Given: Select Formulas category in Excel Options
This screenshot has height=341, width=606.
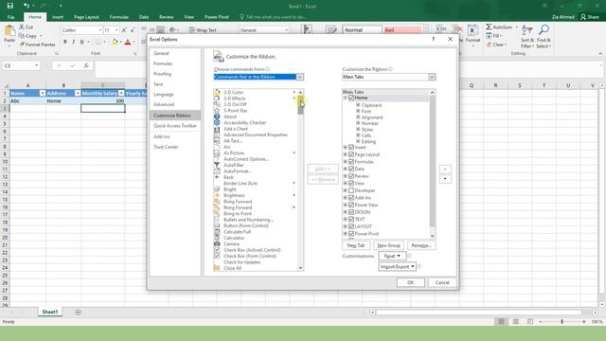Looking at the screenshot, I should pyautogui.click(x=163, y=63).
